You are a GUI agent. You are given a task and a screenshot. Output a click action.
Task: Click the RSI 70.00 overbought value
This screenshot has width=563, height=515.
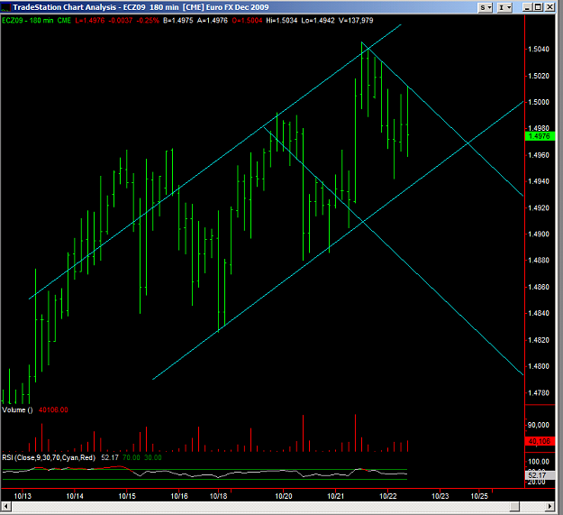(131, 457)
